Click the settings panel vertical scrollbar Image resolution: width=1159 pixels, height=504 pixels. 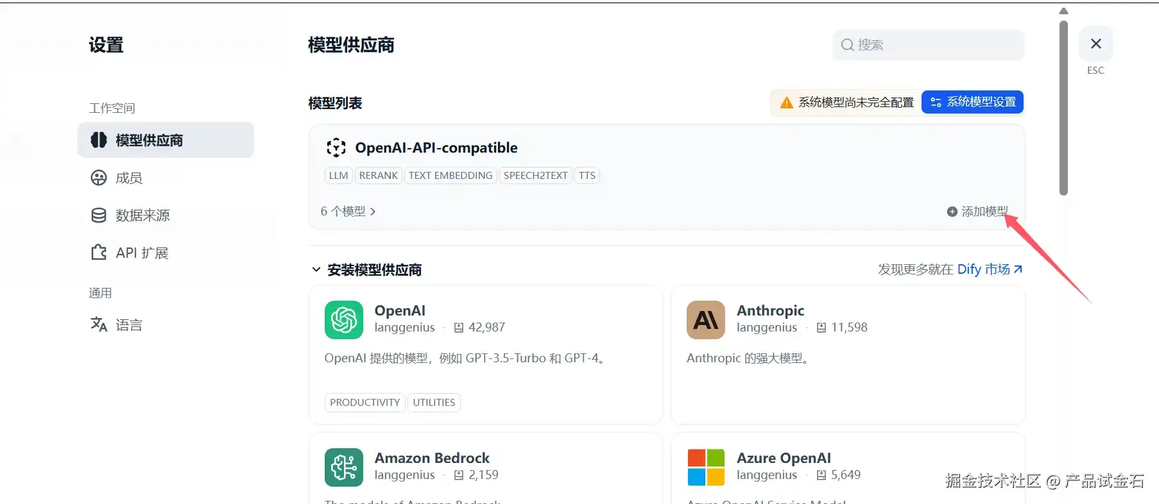[1063, 108]
